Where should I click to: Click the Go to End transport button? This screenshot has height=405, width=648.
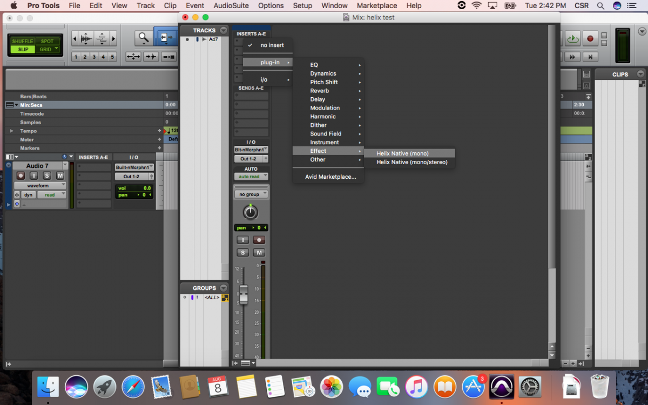tap(590, 56)
